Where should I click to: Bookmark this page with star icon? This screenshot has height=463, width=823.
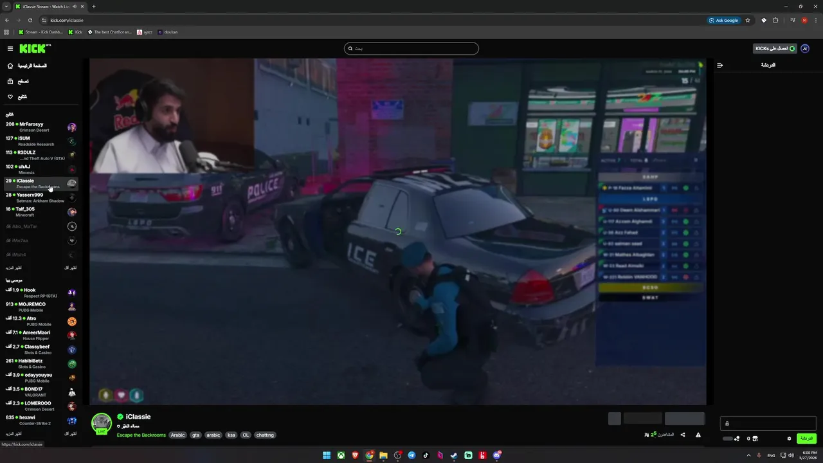tap(748, 20)
